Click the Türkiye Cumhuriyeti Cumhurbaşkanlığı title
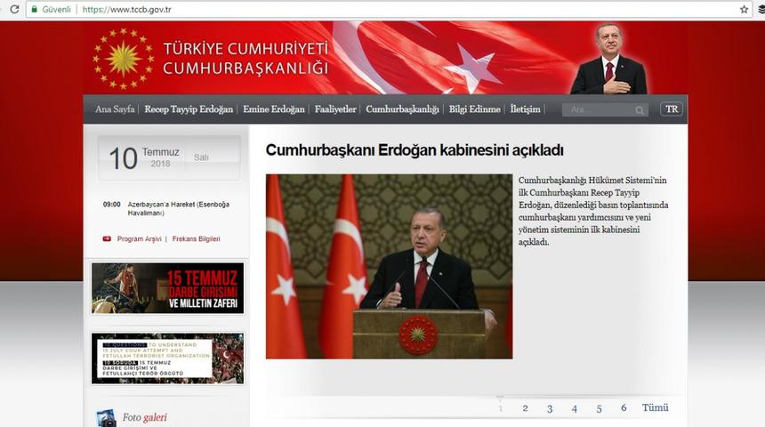Screen dimensions: 765x427 coord(246,58)
